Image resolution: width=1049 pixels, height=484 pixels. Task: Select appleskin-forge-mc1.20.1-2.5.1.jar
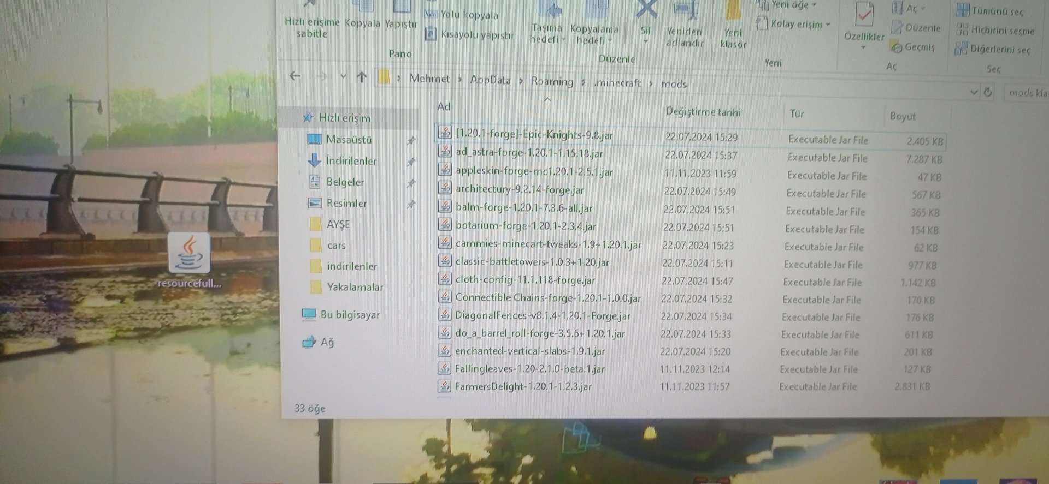pos(534,171)
